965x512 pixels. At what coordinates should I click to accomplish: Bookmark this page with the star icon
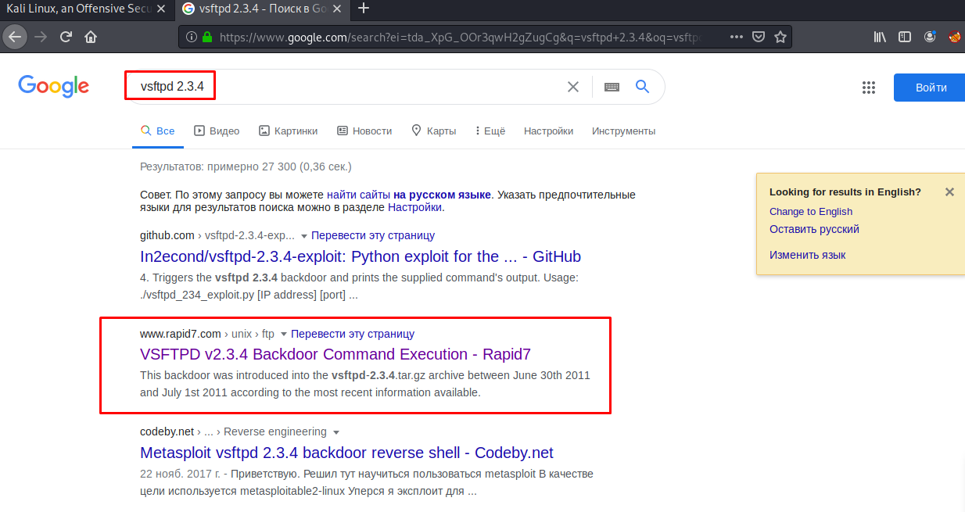pos(780,37)
